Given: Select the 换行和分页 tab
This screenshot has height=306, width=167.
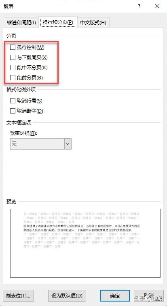Looking at the screenshot, I should 58,22.
